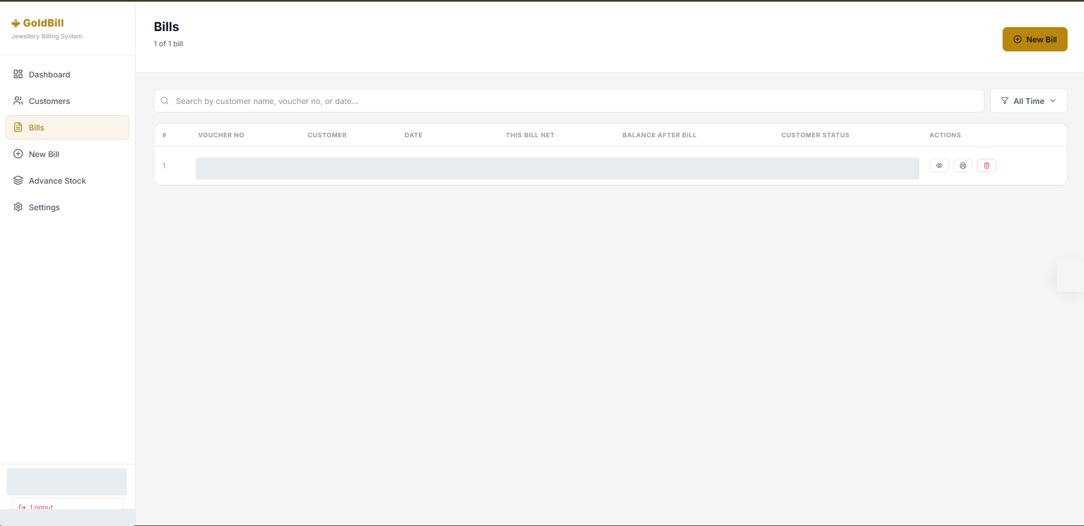The image size is (1084, 526).
Task: Click the Customer column header
Action: pyautogui.click(x=327, y=135)
